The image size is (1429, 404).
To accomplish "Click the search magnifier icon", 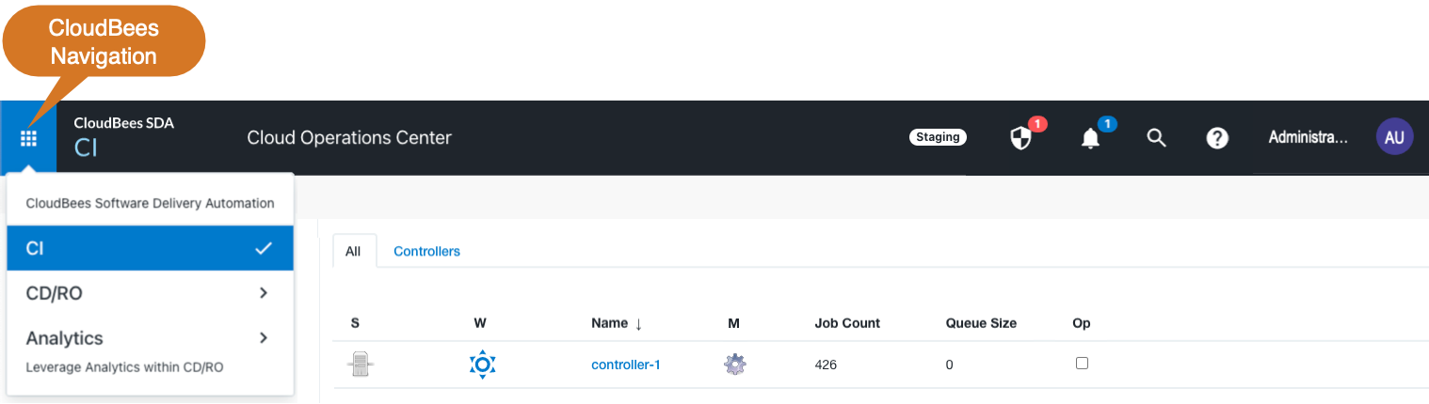I will point(1156,138).
